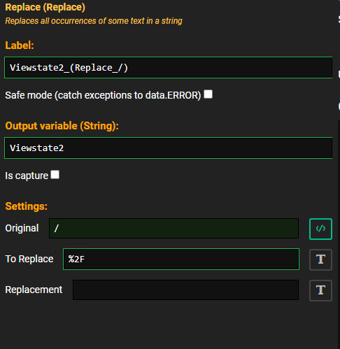
Task: Focus the Output variable field containing Viewstate2
Action: [x=168, y=148]
